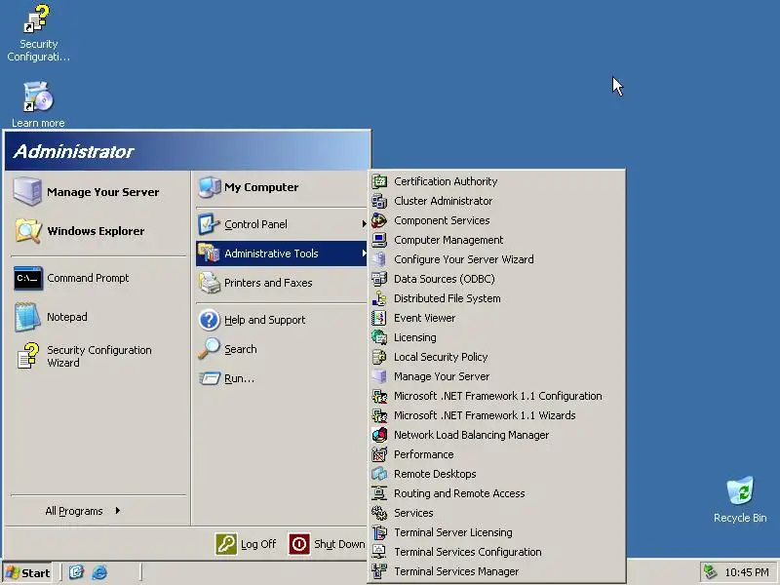Select Security Configuration desktop shortcut
Screen dimensions: 780x585
point(38,33)
